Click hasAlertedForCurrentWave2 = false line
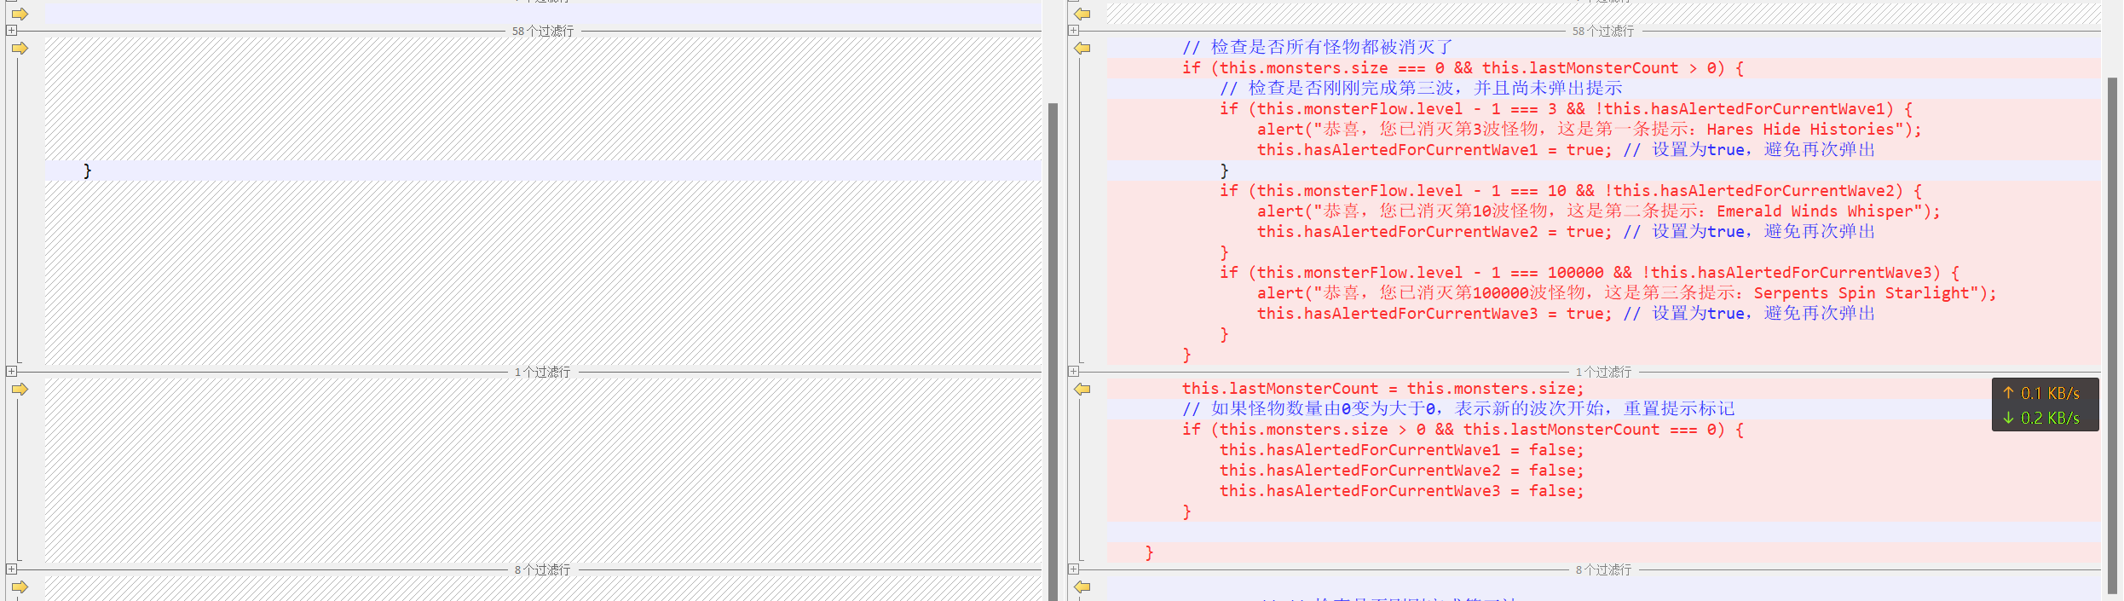Screen dimensions: 2124x601 (1401, 471)
